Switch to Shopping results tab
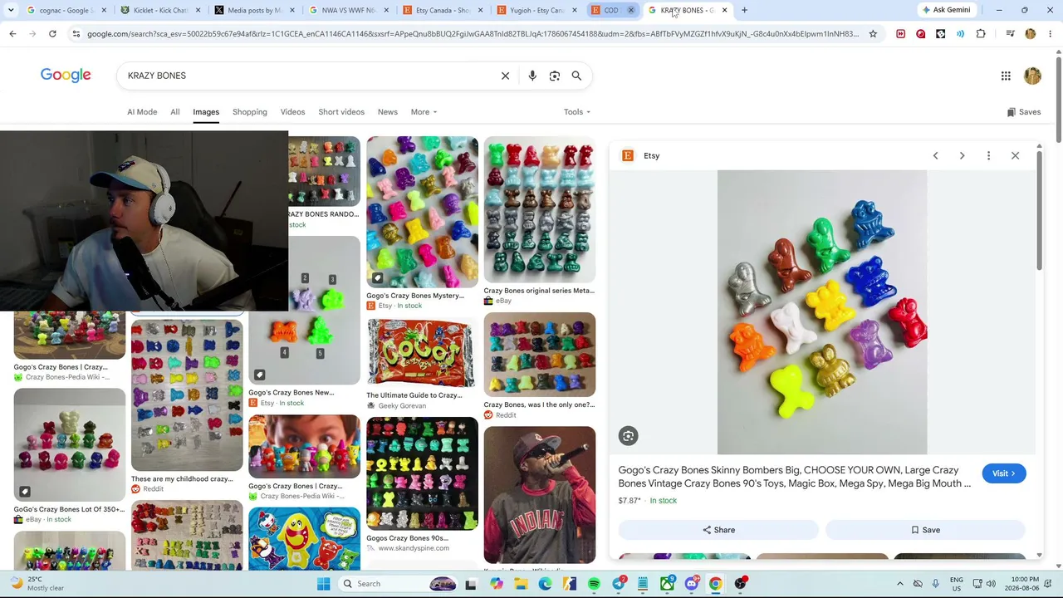This screenshot has width=1063, height=598. point(250,112)
